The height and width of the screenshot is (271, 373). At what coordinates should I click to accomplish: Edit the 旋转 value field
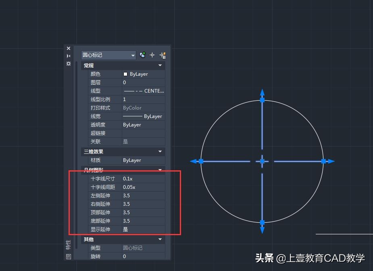click(133, 256)
